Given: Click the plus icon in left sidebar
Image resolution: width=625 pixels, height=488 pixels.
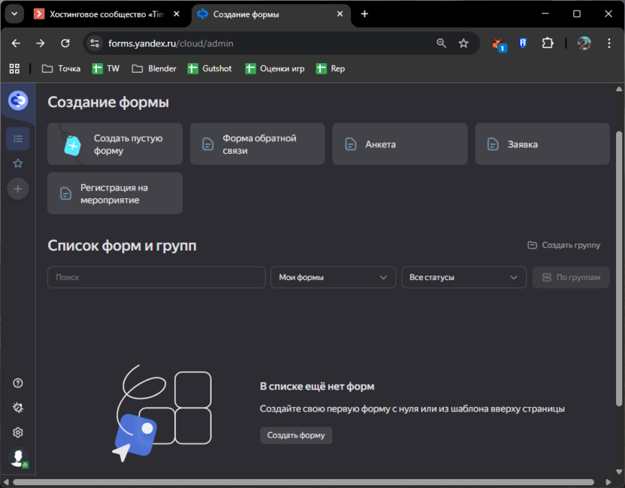Looking at the screenshot, I should coord(18,188).
